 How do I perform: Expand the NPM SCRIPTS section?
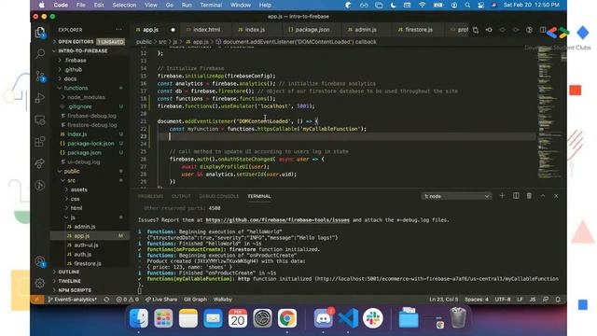[x=90, y=290]
